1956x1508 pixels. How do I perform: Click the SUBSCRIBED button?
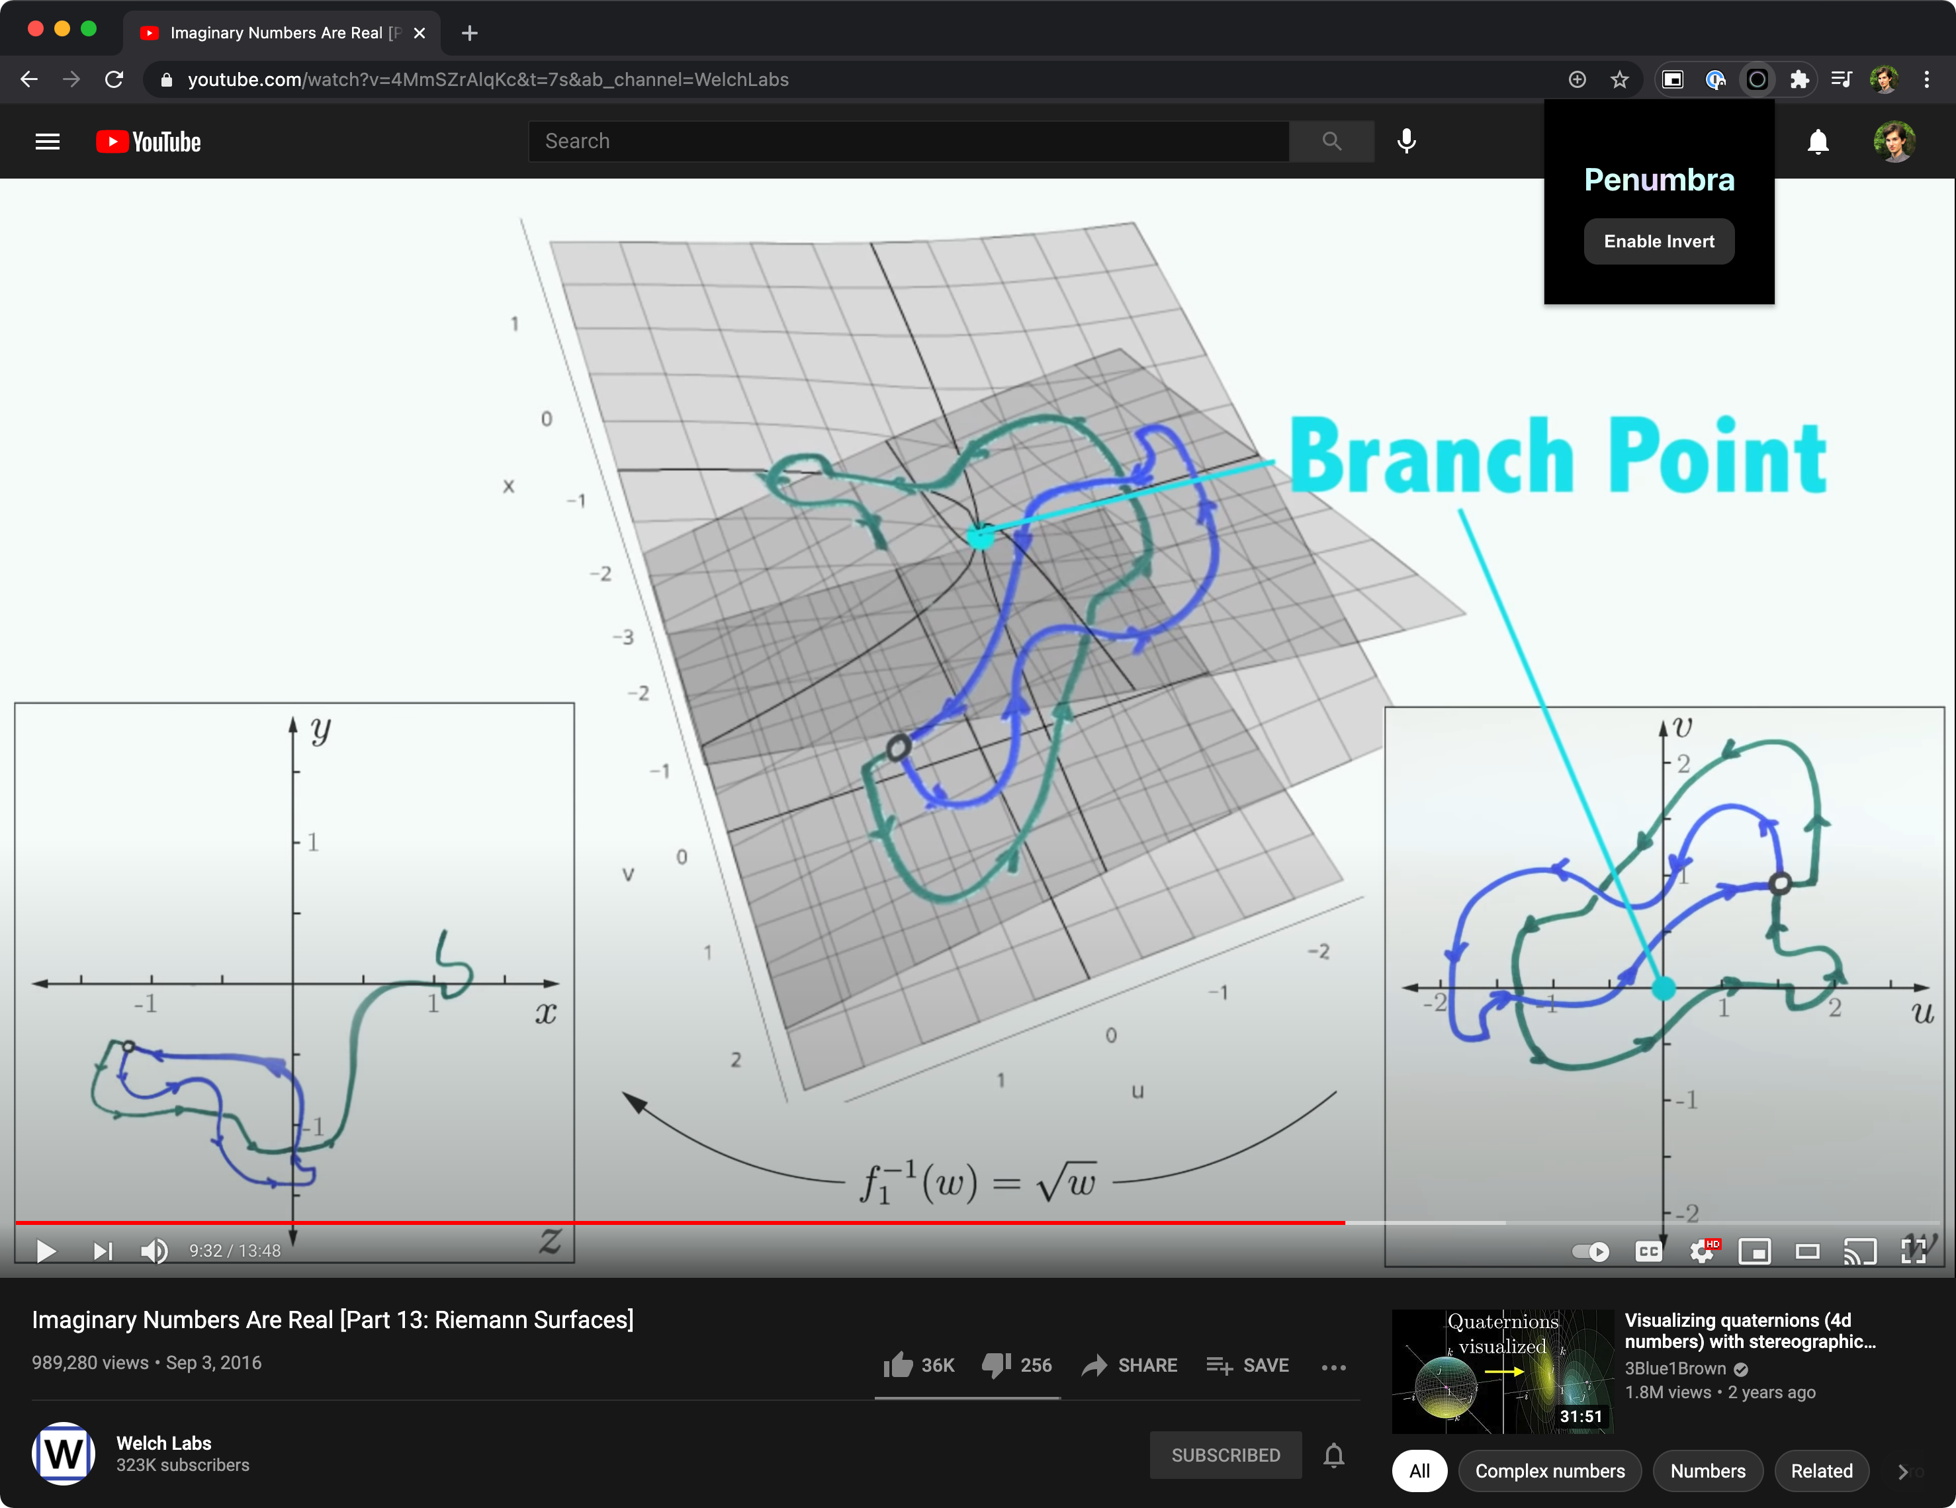click(x=1225, y=1455)
